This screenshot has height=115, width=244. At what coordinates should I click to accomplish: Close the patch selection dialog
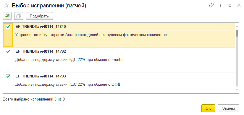click(x=239, y=6)
